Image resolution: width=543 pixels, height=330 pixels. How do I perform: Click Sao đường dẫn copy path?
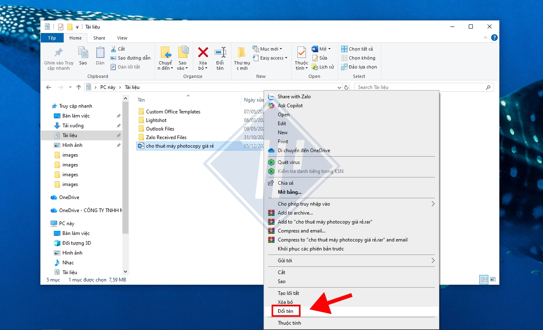point(130,58)
